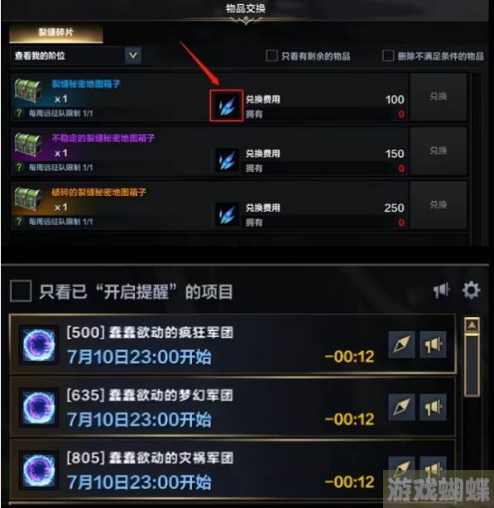Click the rift shard icon for 250 cost
The height and width of the screenshot is (508, 494).
(x=227, y=214)
